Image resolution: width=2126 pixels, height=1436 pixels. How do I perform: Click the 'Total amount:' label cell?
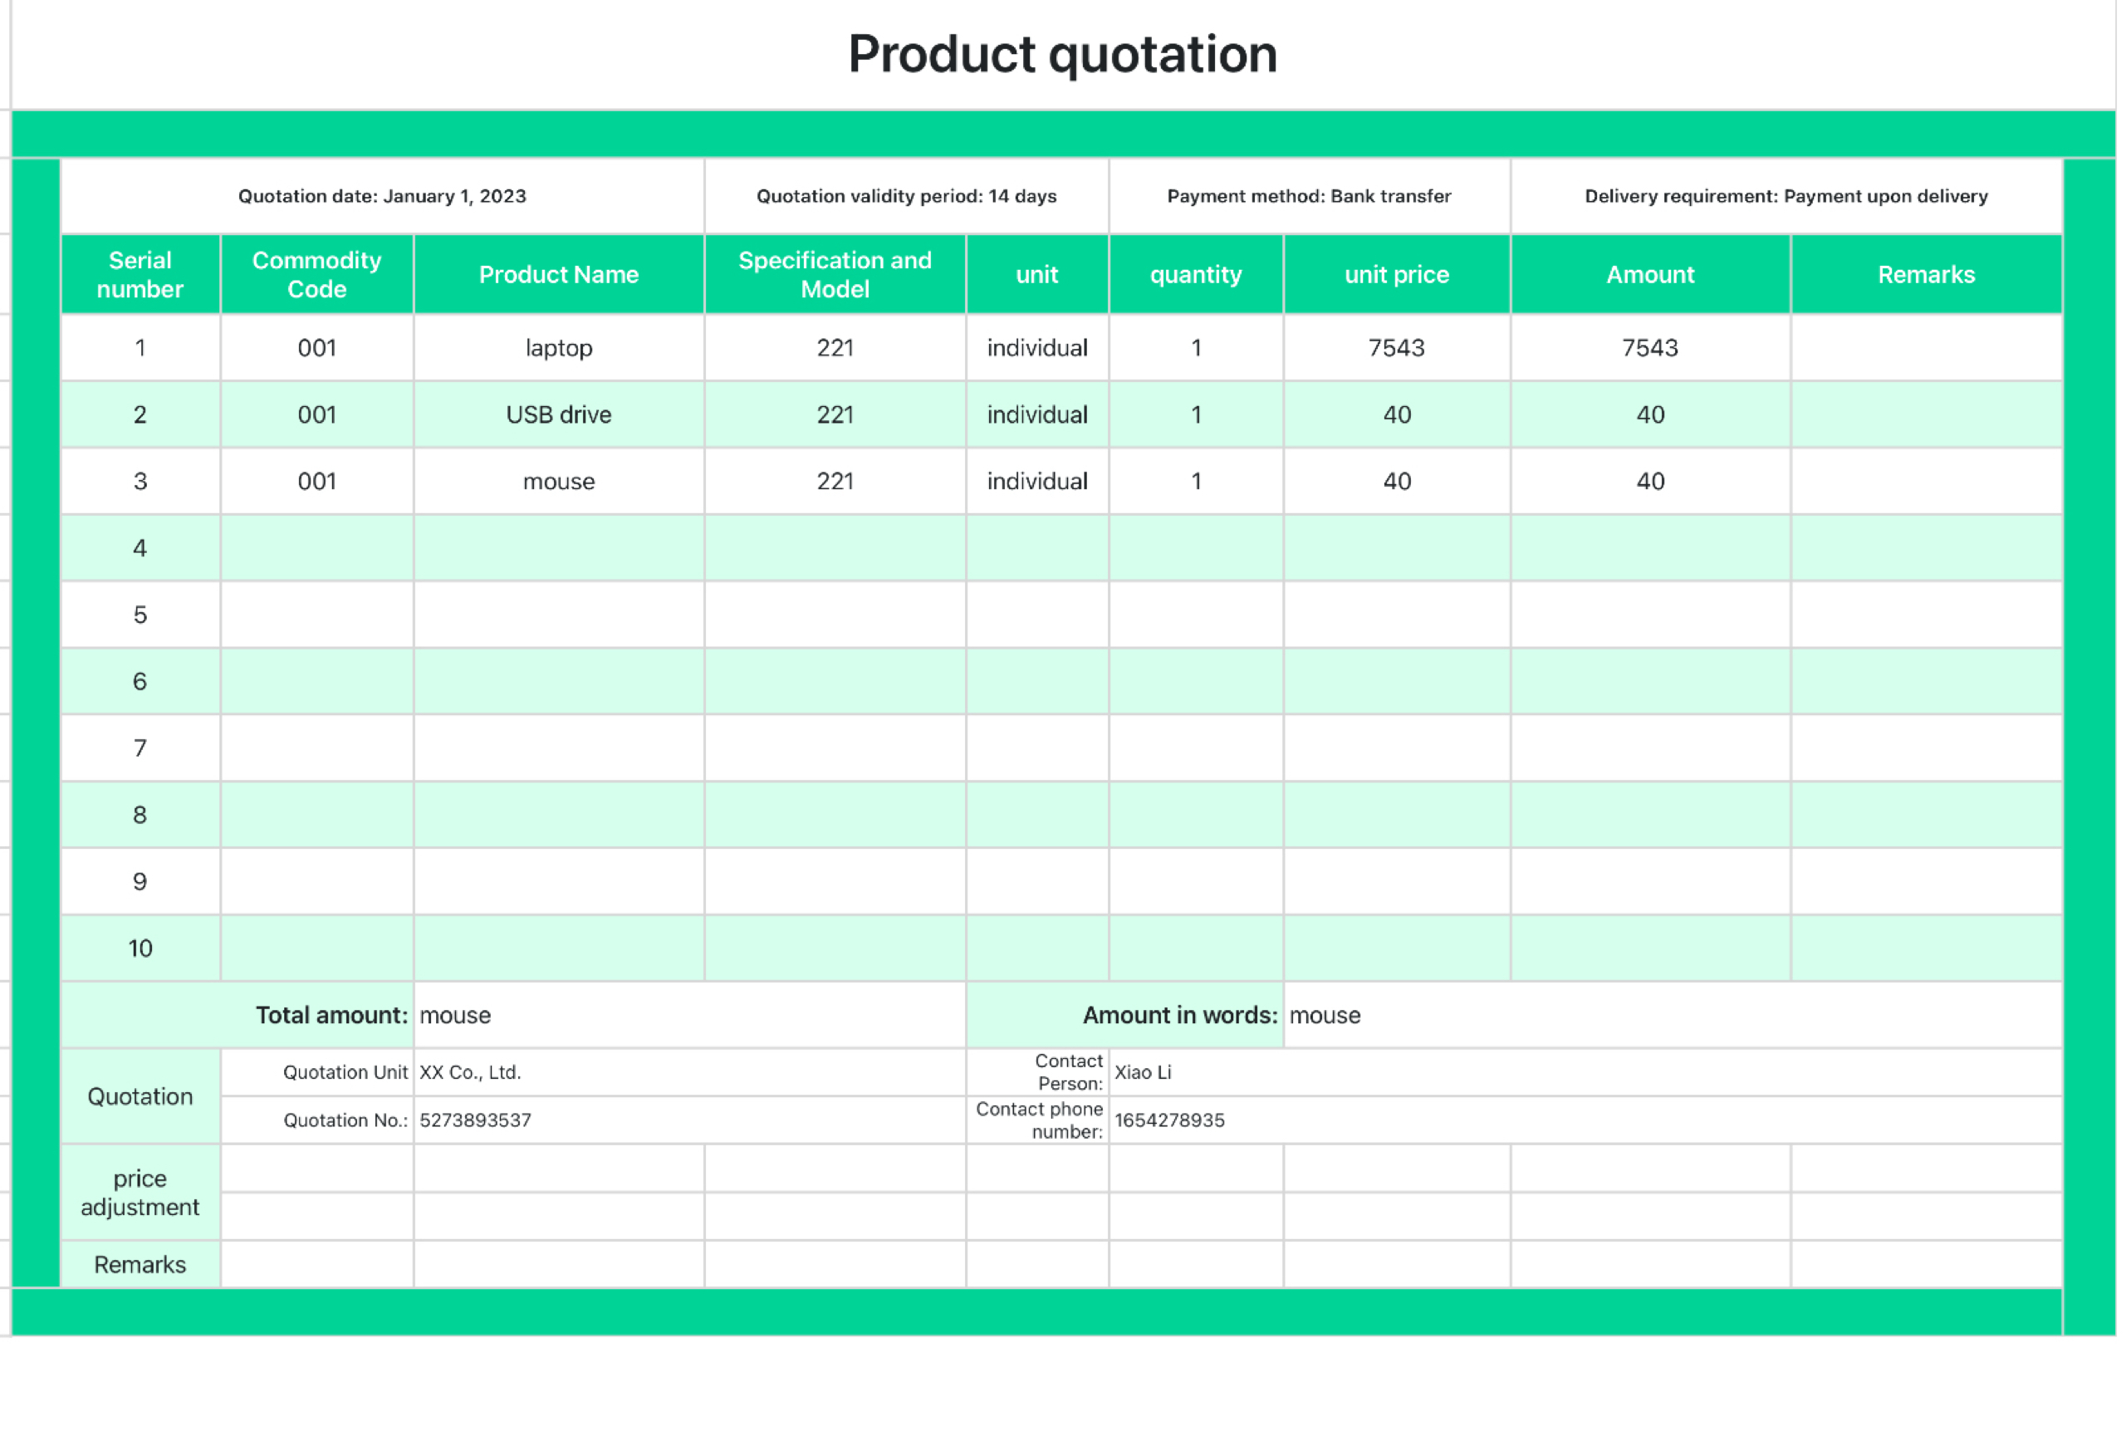237,1015
